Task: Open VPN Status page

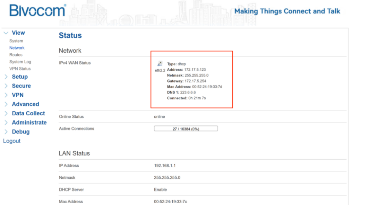Action: click(20, 69)
